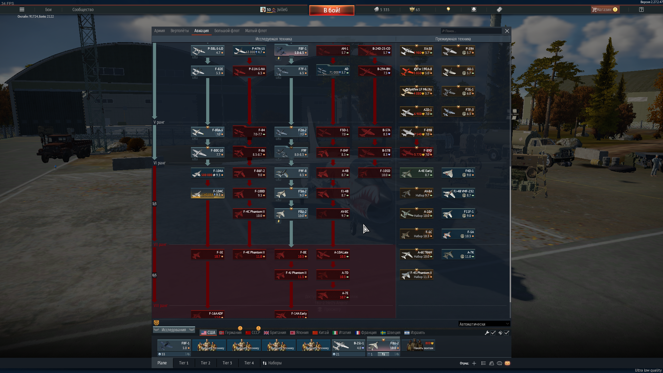Toggle the auto-refill ammo checkbox

pos(507,333)
